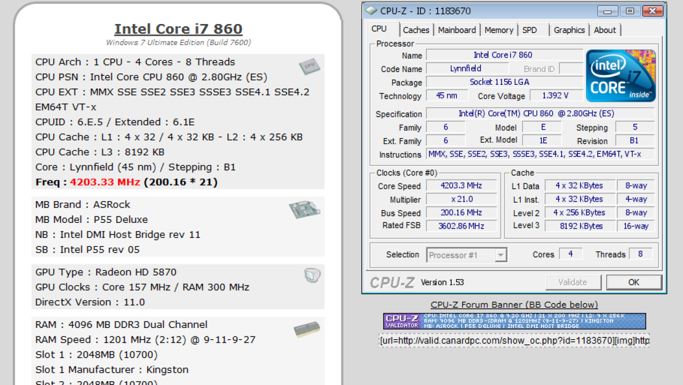Click the Windows 7 Ultimate Edition subtitle

178,43
